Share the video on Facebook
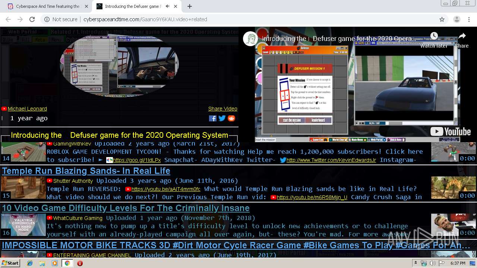Image resolution: width=477 pixels, height=268 pixels. point(212,118)
